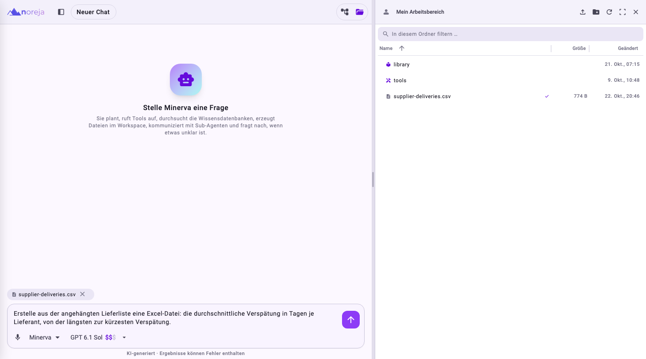Screen dimensions: 646x359
Task: Create a new folder in workspace
Action: [596, 12]
